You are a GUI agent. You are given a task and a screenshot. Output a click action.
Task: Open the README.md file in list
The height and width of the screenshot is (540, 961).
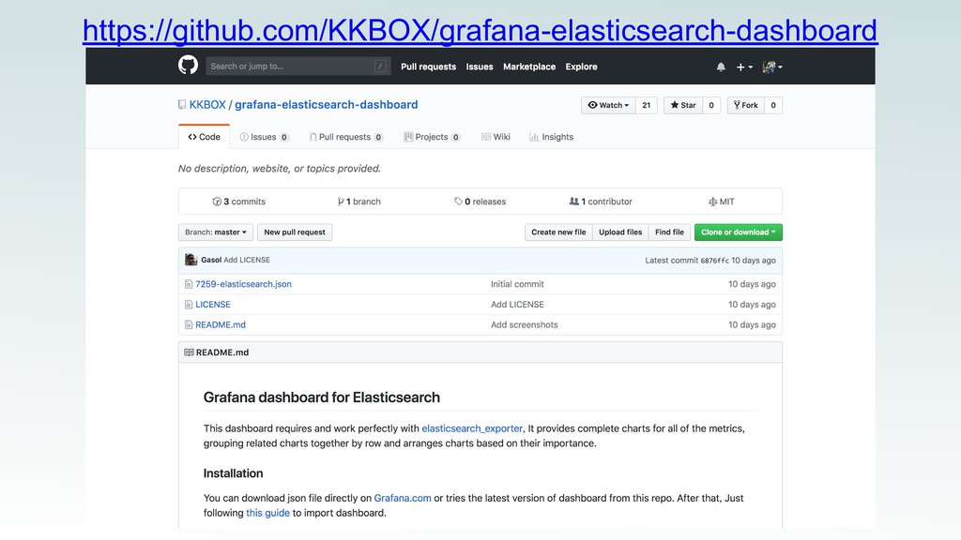click(x=221, y=324)
